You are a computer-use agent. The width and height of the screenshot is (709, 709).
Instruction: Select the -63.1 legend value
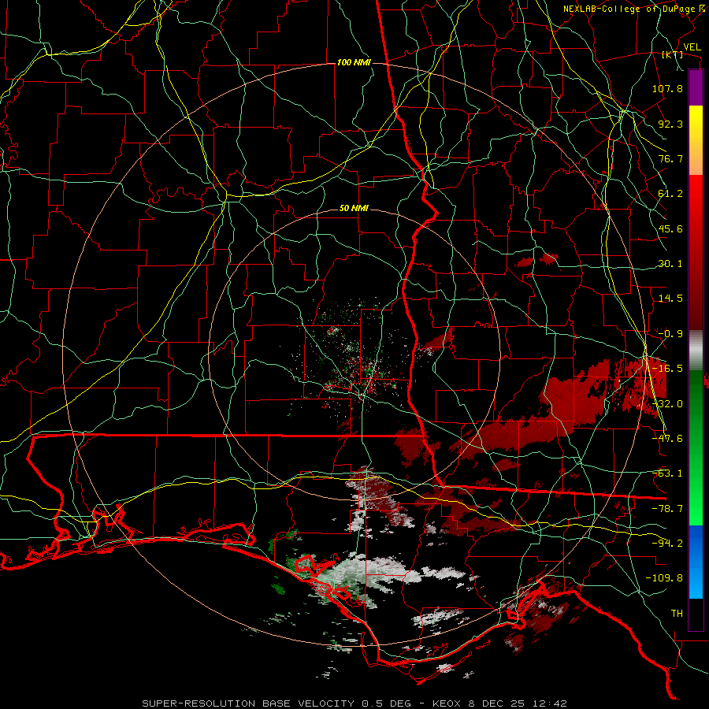pos(667,473)
